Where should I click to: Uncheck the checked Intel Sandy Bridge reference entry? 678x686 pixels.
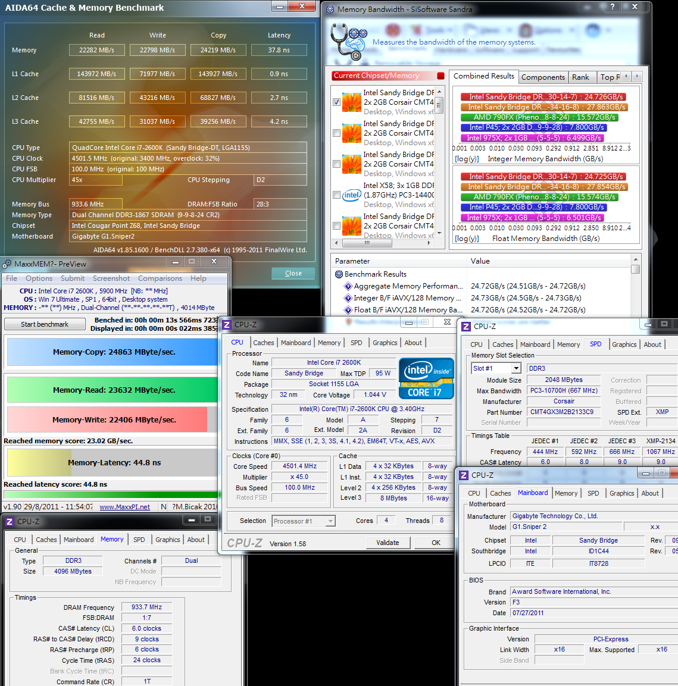(x=336, y=102)
